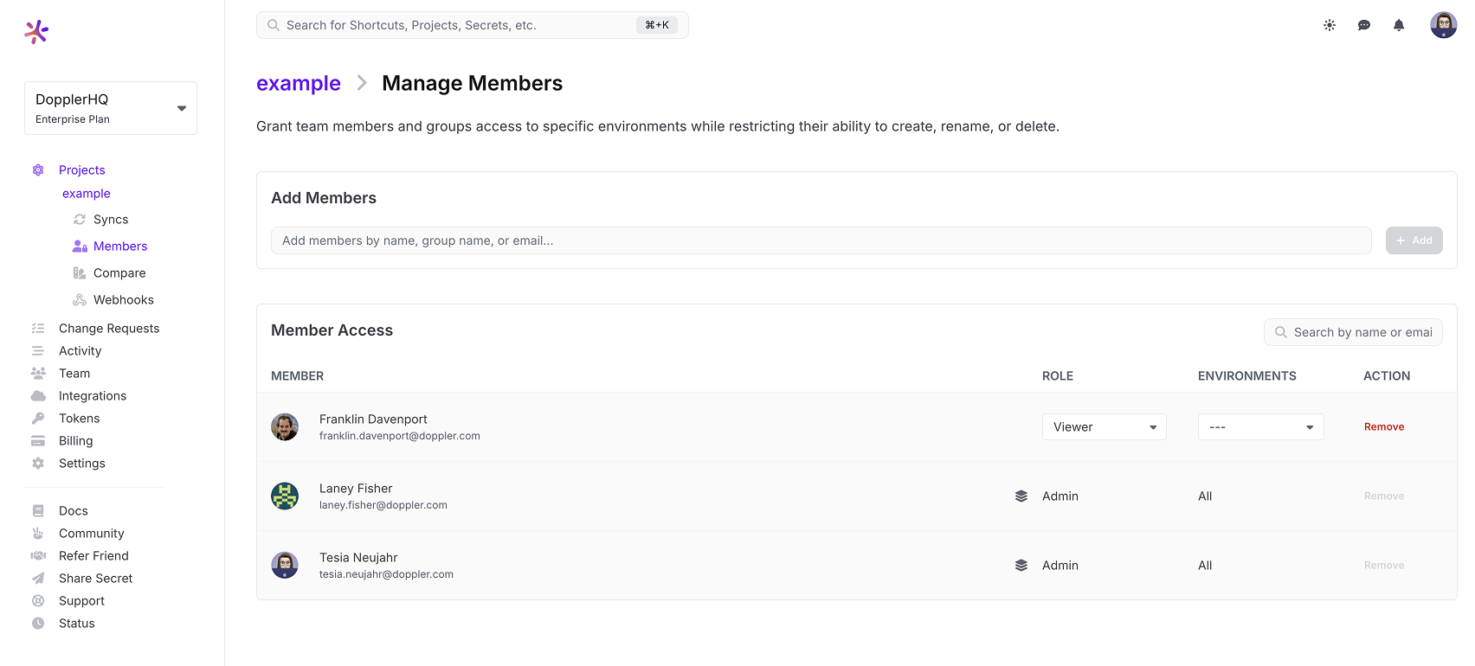Click the Status clock icon
The width and height of the screenshot is (1475, 666).
point(38,624)
